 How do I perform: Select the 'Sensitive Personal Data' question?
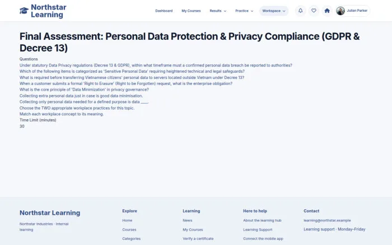click(132, 71)
